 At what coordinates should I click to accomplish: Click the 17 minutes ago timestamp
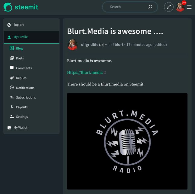coord(139,45)
